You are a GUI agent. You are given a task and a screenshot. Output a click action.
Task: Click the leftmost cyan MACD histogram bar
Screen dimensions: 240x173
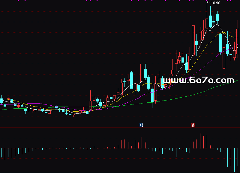(x=1, y=153)
